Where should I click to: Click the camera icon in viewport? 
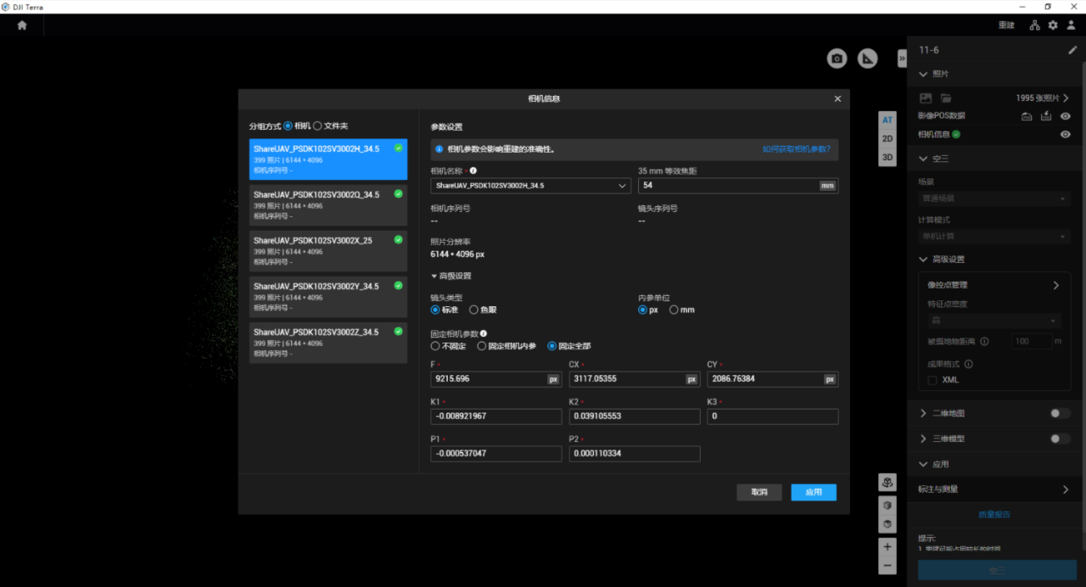pos(837,59)
